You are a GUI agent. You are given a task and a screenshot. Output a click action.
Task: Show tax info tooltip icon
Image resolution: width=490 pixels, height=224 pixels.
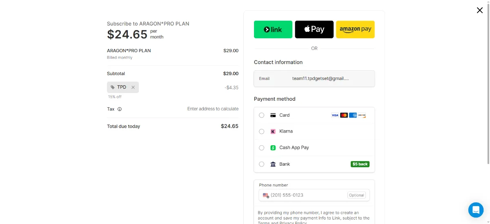click(120, 109)
